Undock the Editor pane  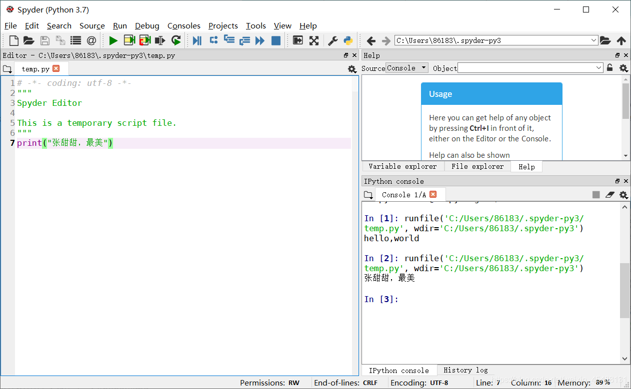(346, 55)
